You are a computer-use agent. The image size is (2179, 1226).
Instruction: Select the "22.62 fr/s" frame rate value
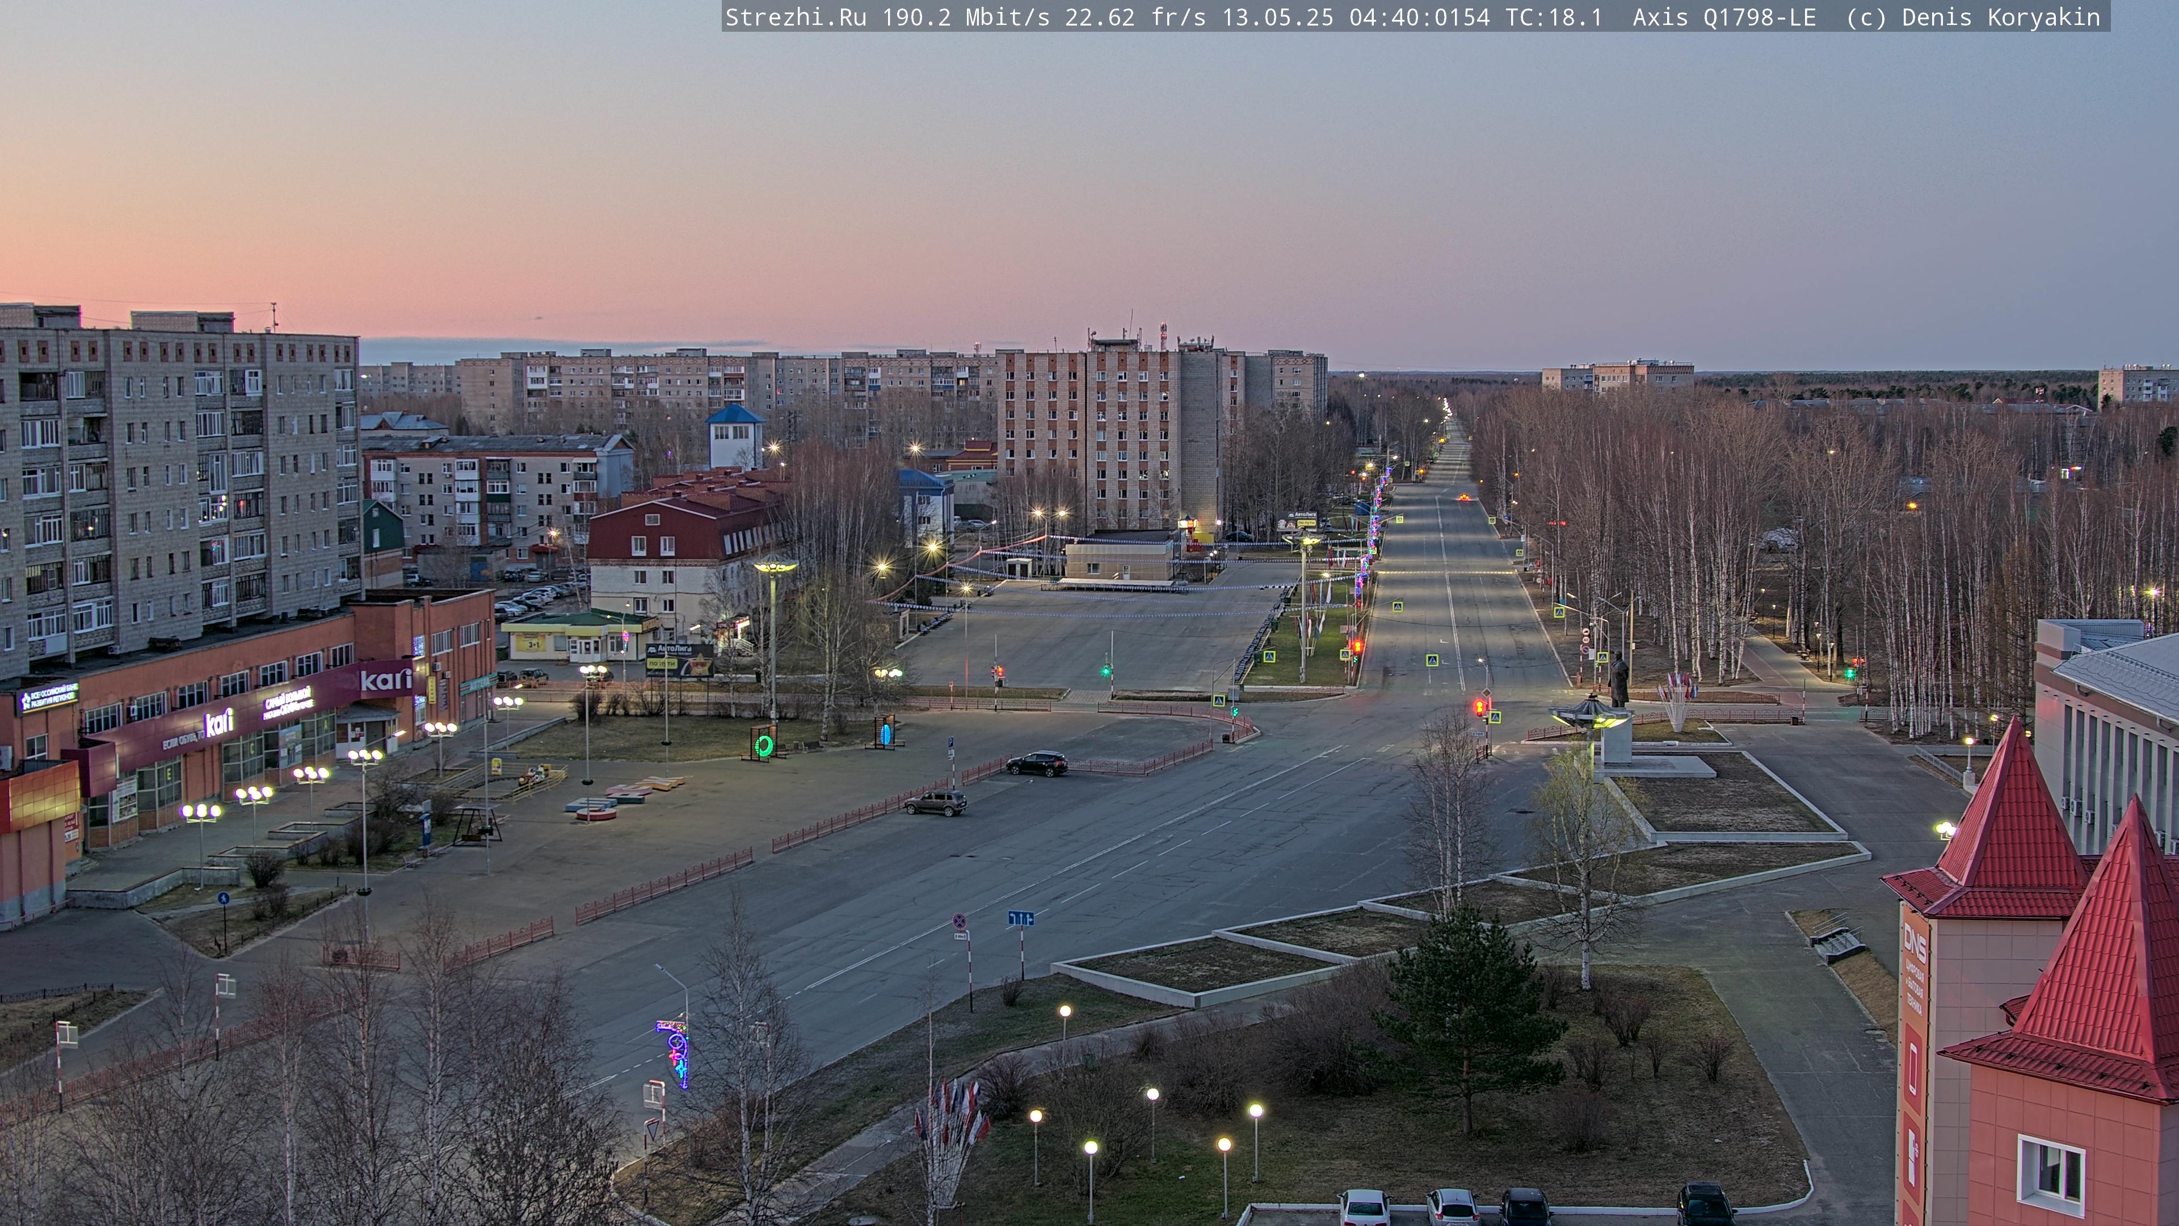pyautogui.click(x=1135, y=18)
